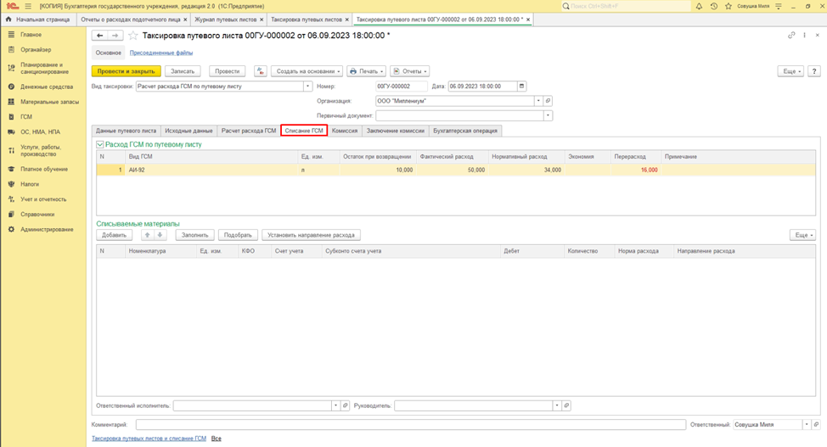This screenshot has width=827, height=447.
Task: Open ГСМ section in sidebar
Action: click(x=26, y=117)
